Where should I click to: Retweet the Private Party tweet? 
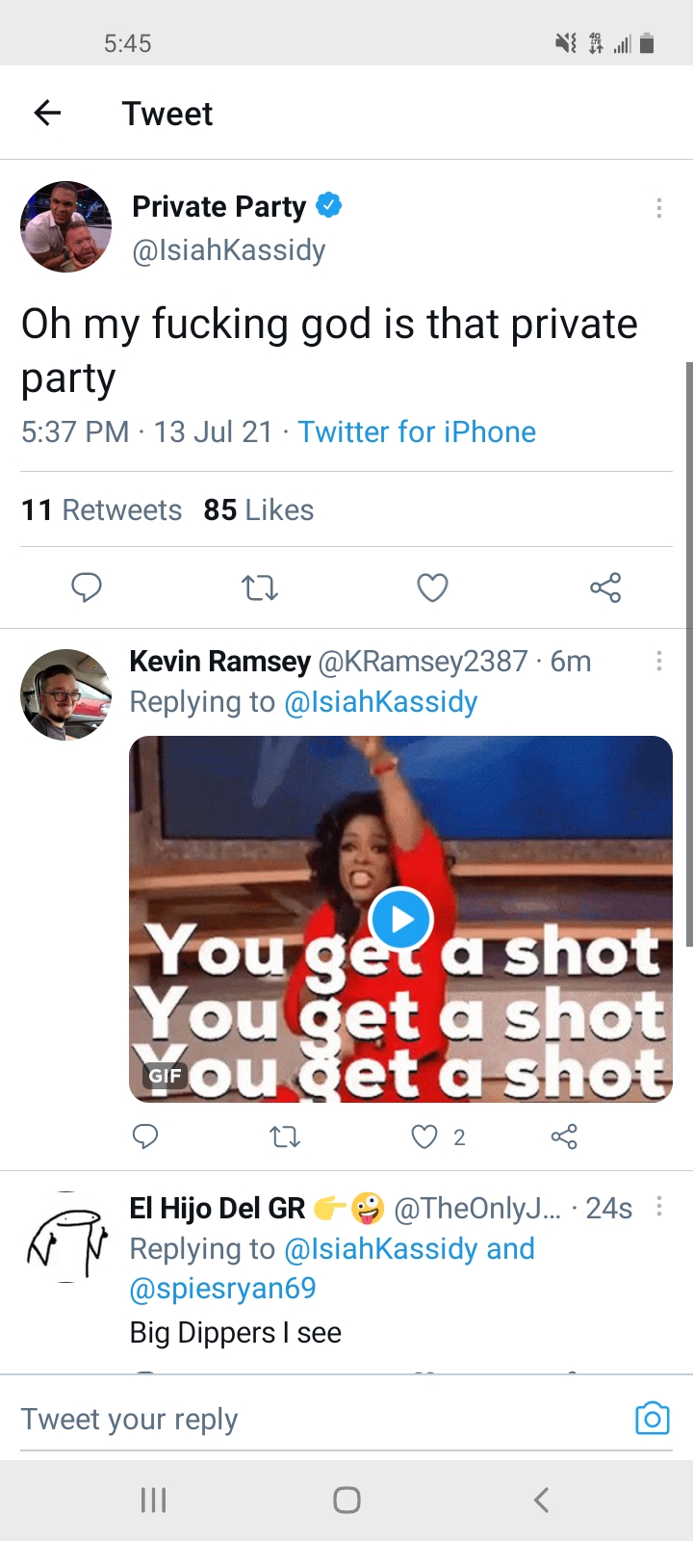[x=260, y=587]
